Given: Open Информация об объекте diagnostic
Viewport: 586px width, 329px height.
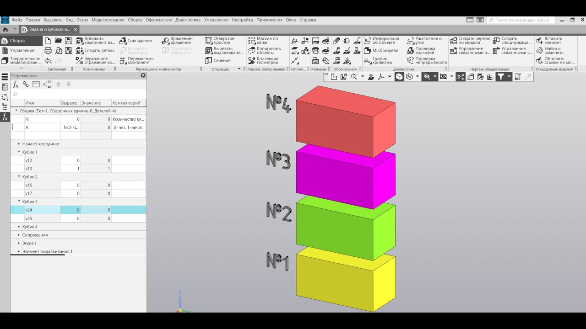Looking at the screenshot, I should point(382,41).
